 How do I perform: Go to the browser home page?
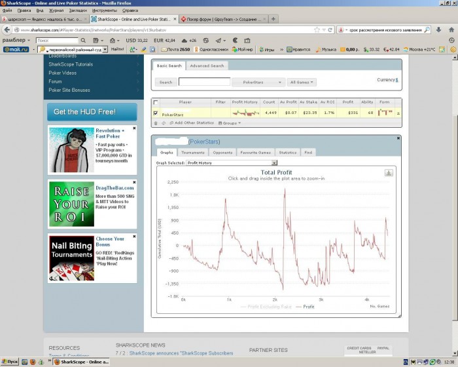(x=451, y=30)
